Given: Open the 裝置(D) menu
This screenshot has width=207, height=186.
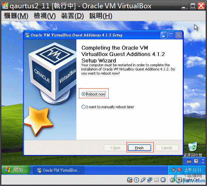Looking at the screenshot, I should click(73, 16).
